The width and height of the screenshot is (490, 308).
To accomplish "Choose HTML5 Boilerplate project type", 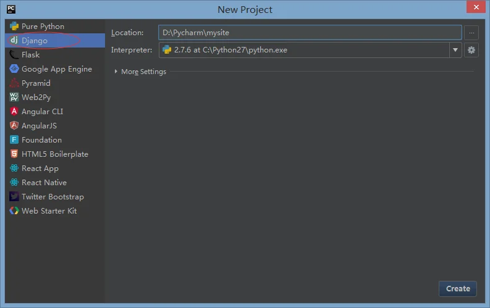I will [x=55, y=154].
